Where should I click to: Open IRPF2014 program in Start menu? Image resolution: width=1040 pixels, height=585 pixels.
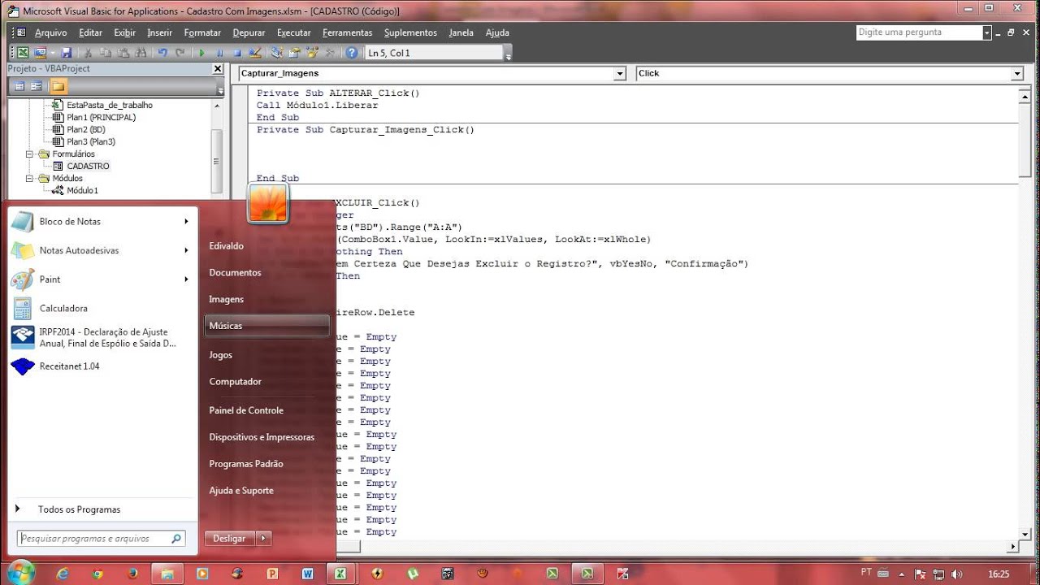click(102, 337)
